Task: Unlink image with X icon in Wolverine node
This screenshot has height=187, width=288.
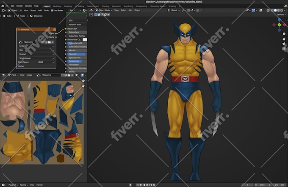Action: click(53, 42)
